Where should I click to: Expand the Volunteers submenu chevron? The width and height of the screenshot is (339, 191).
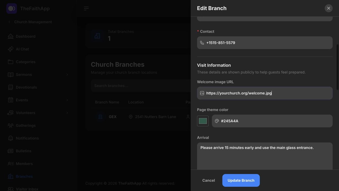click(67, 113)
